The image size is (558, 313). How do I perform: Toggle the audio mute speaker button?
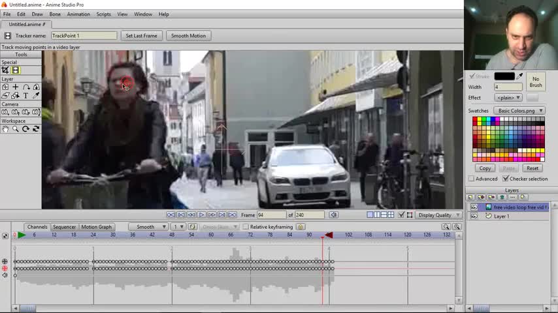(x=333, y=215)
